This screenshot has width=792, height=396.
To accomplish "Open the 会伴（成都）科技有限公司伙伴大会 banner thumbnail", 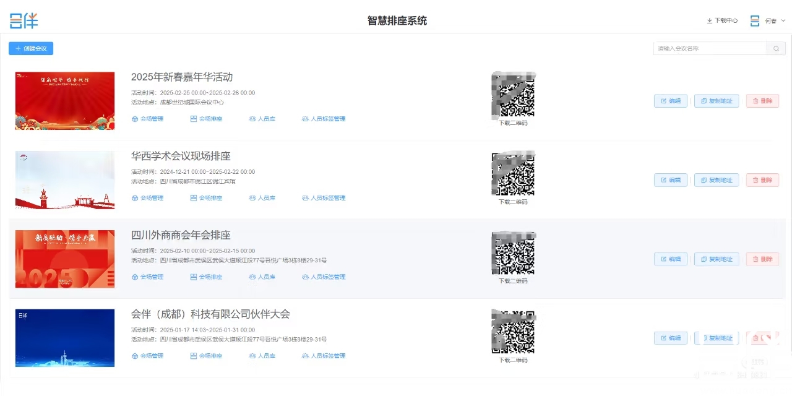I will click(65, 338).
